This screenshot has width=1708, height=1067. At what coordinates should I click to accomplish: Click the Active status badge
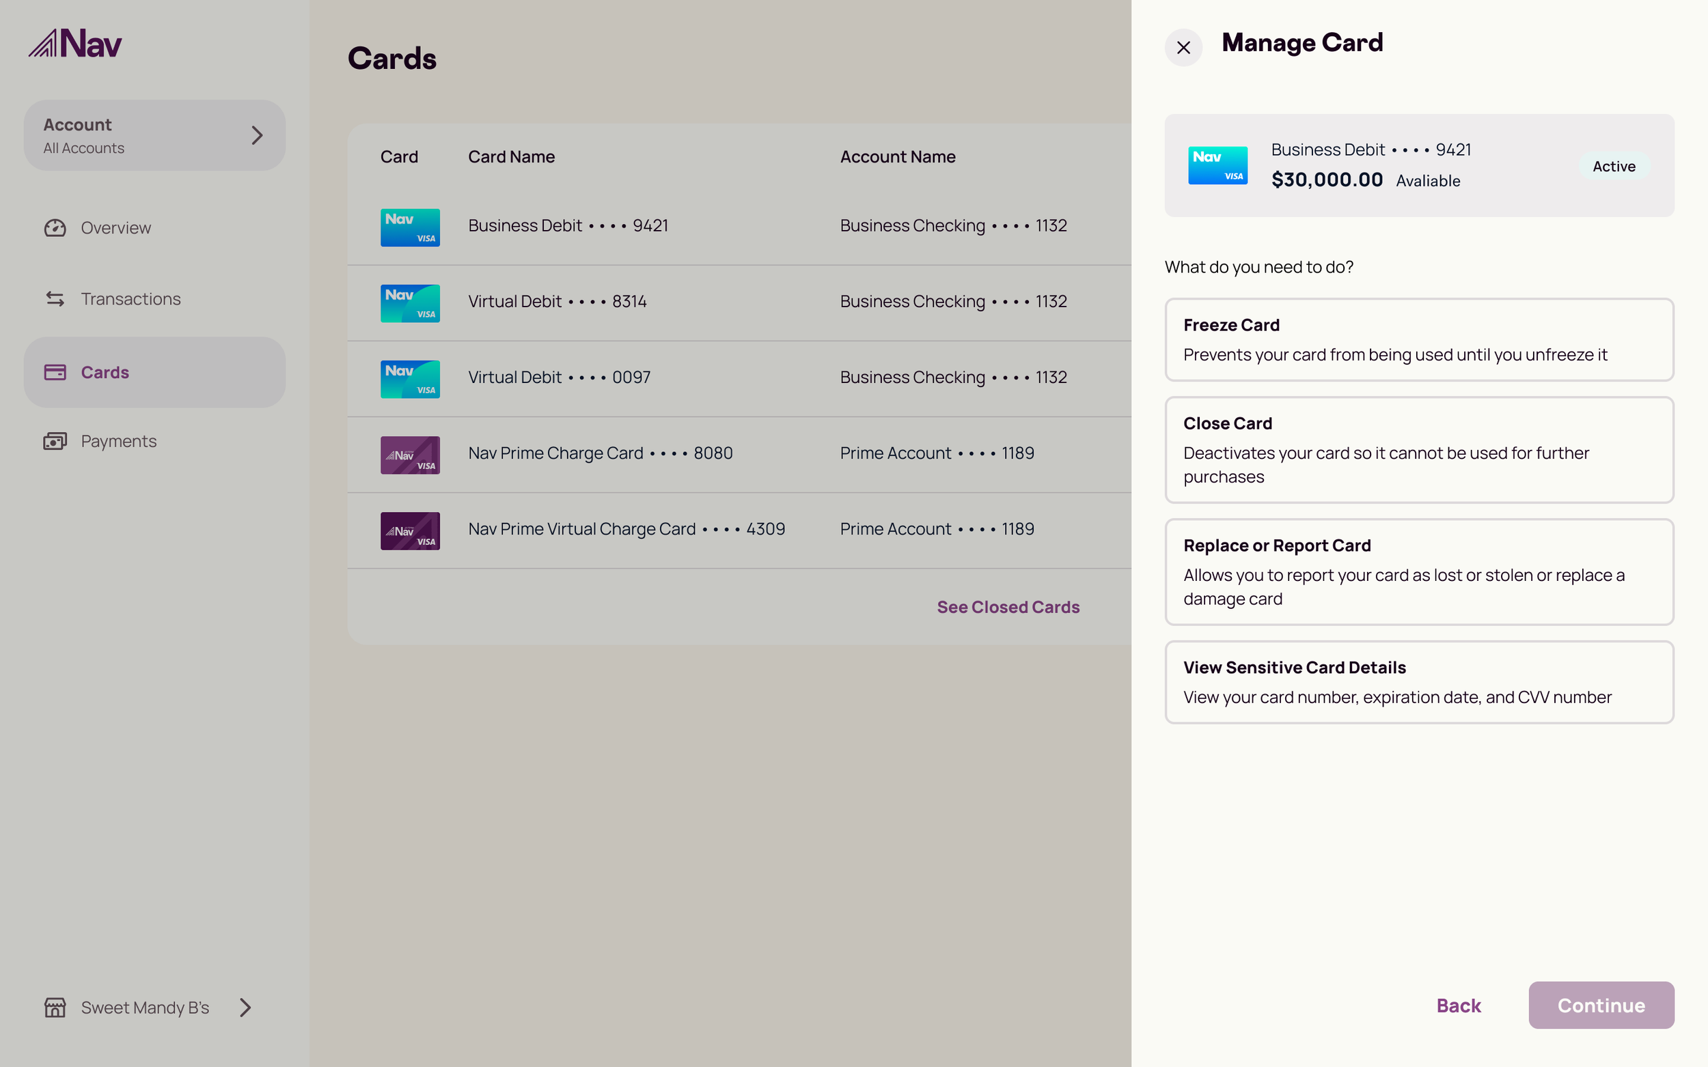click(1614, 166)
